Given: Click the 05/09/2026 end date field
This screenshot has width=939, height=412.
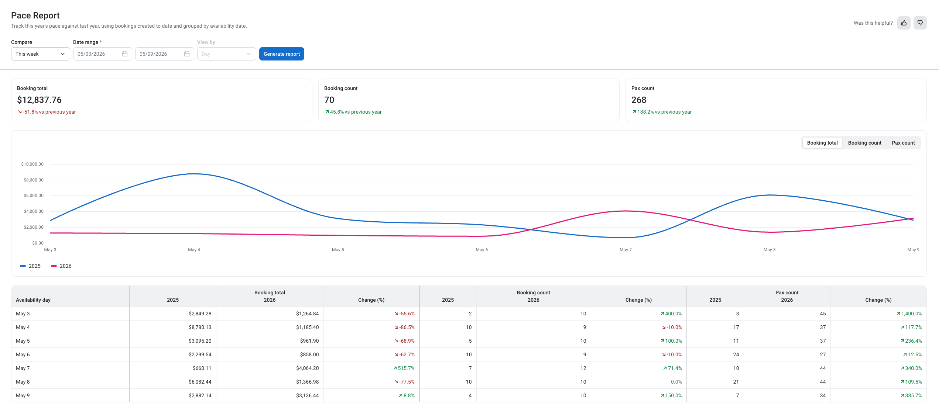Looking at the screenshot, I should click(x=165, y=54).
